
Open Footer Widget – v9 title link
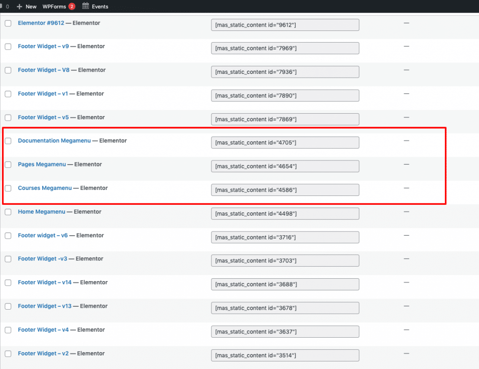(x=44, y=46)
